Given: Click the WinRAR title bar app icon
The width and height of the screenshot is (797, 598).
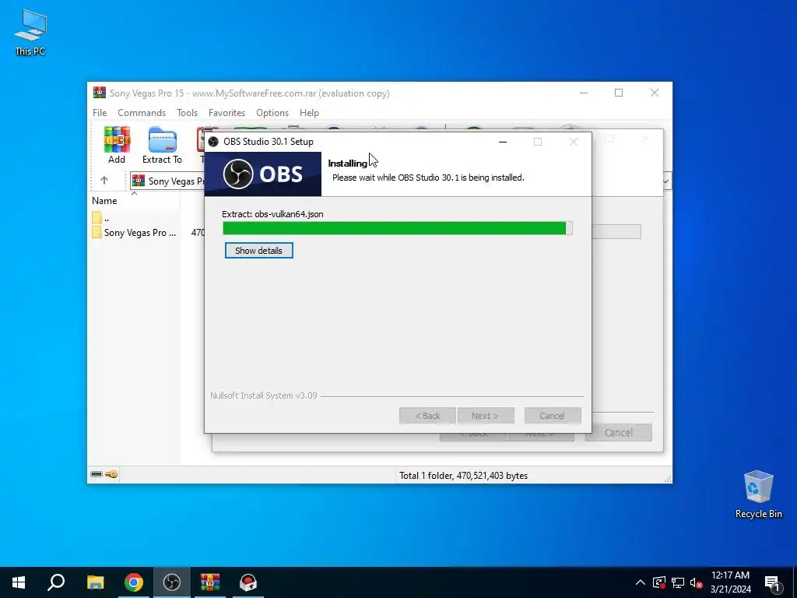Looking at the screenshot, I should click(x=100, y=93).
